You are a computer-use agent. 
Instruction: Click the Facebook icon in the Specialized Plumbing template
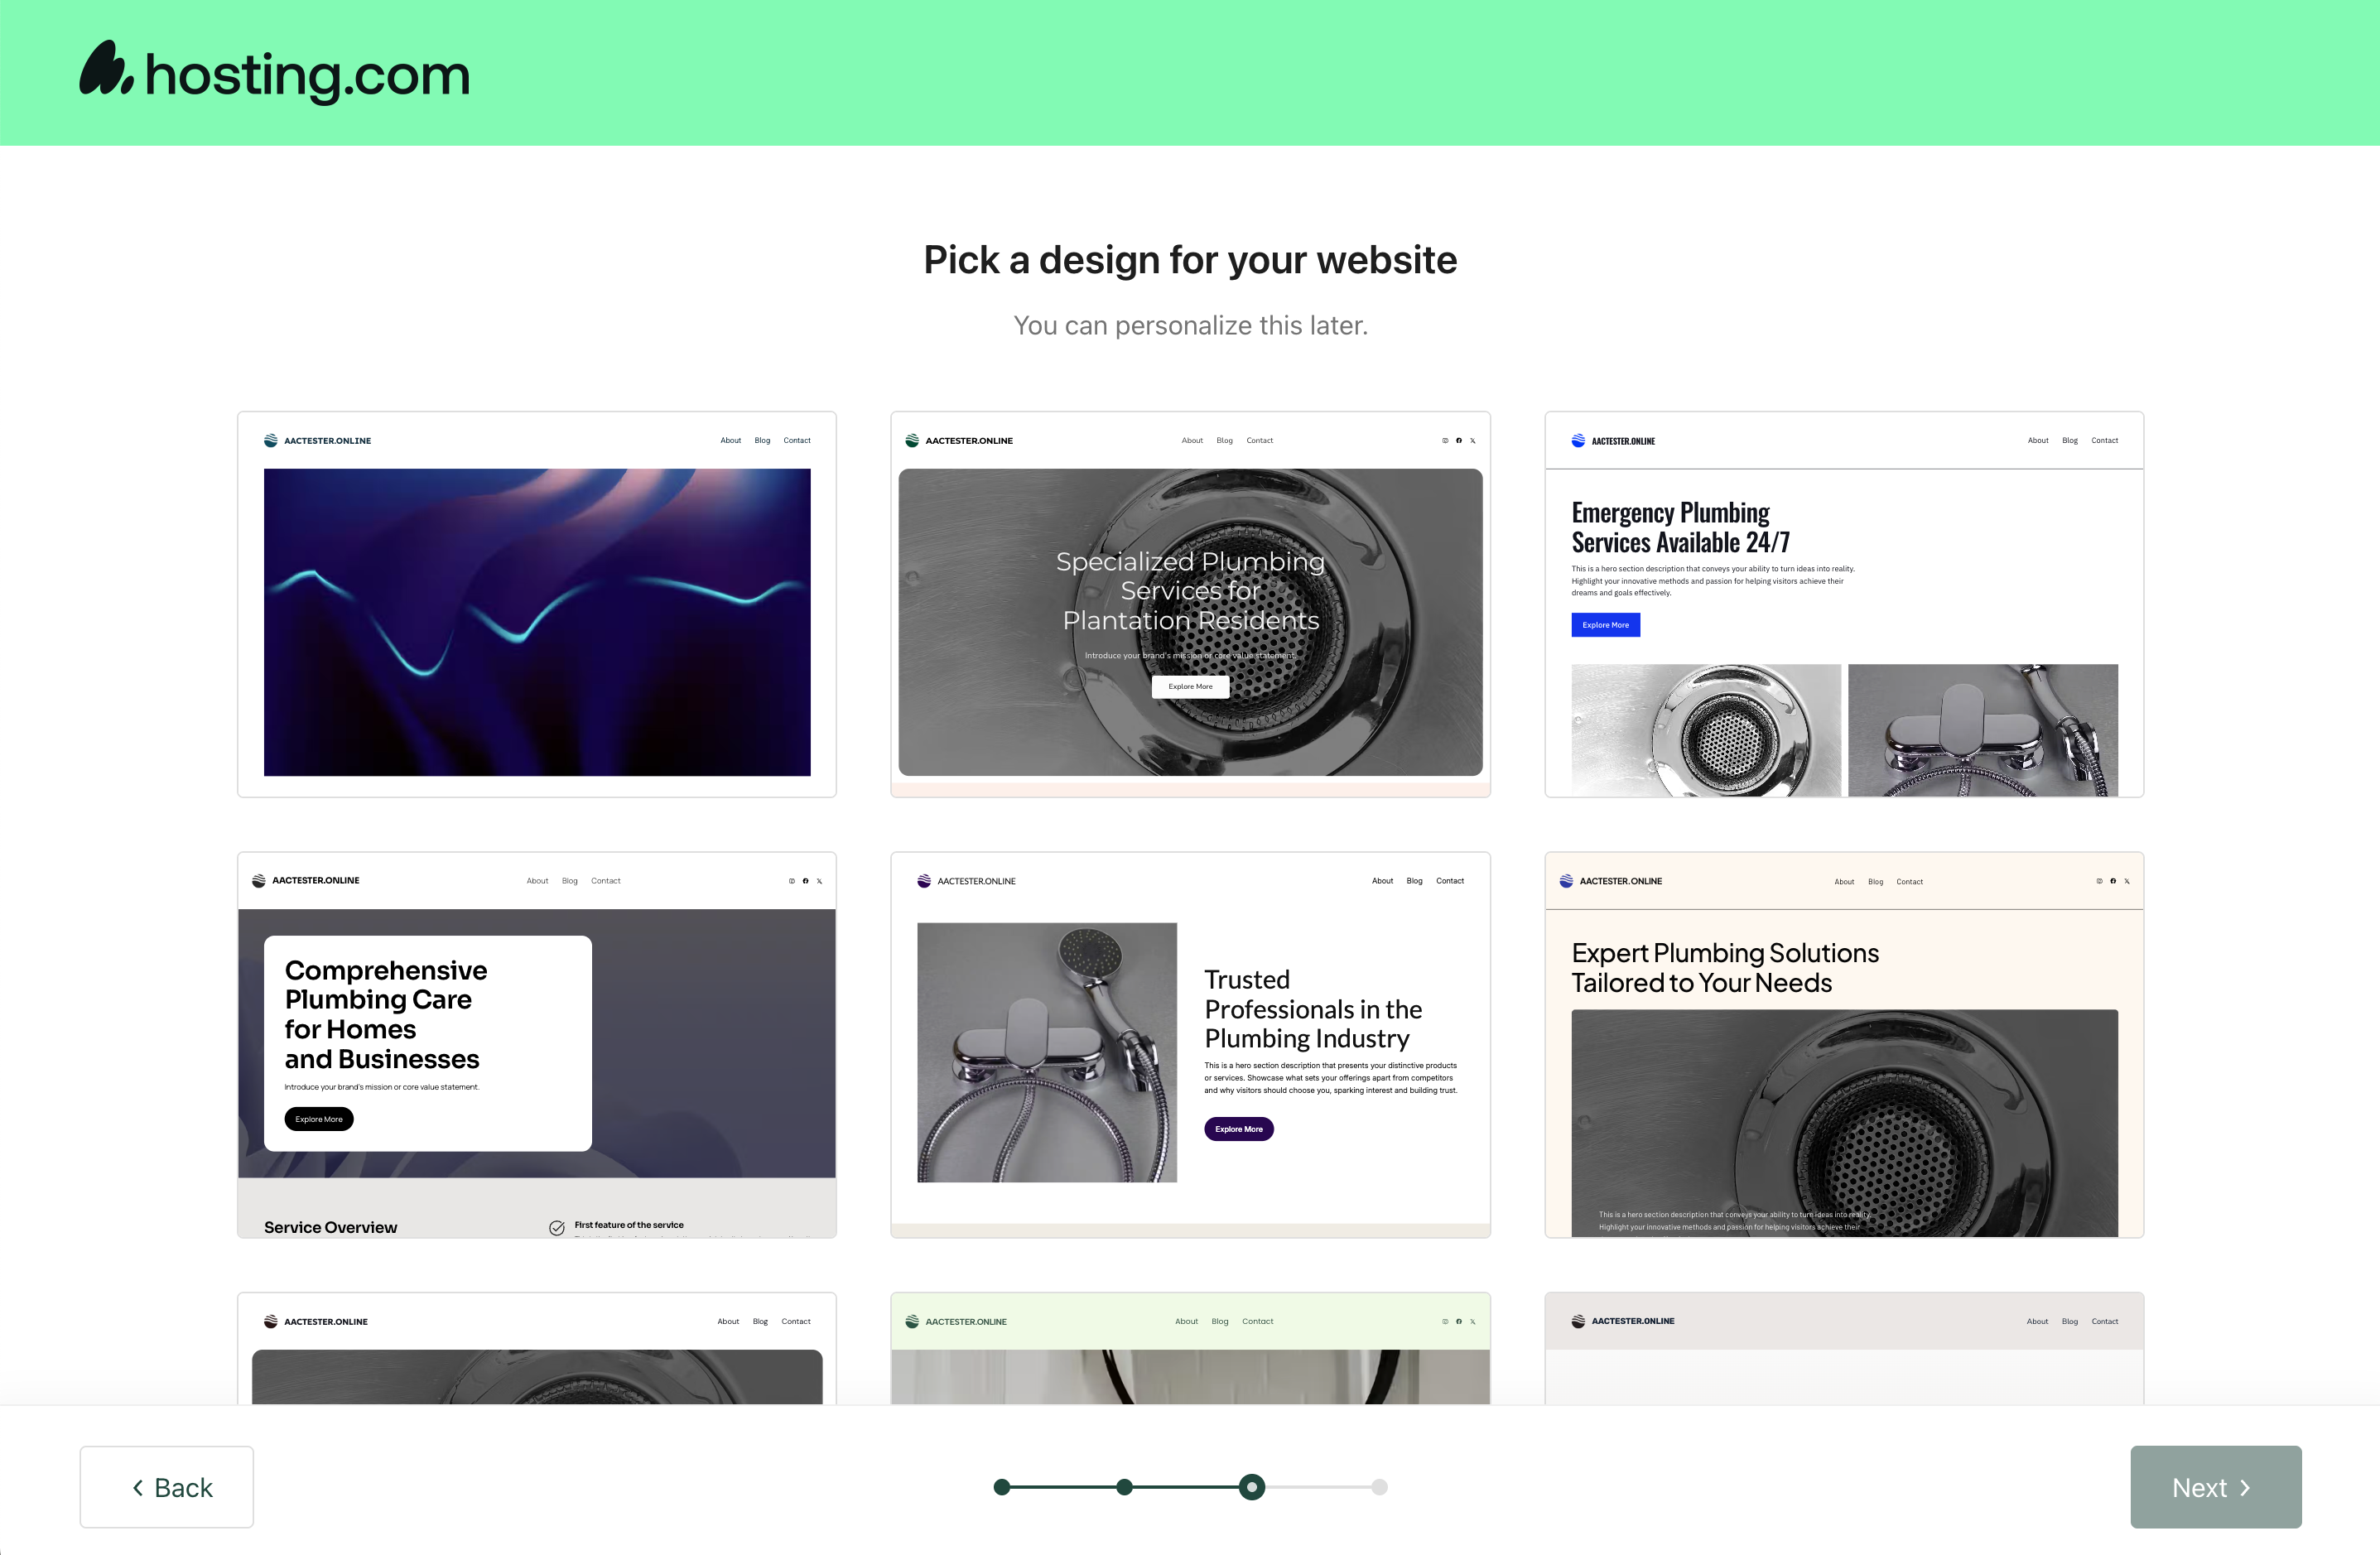coord(1459,440)
